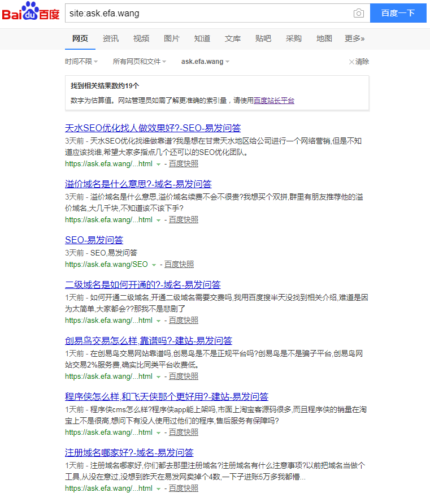
Task: Open 百度快照 for 天水SEO优化 result
Action: (183, 164)
